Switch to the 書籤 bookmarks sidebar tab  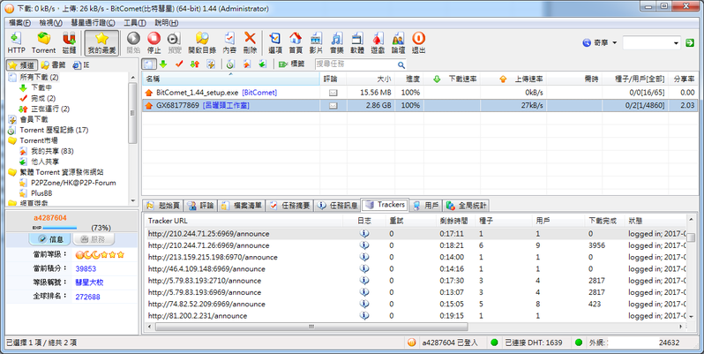pyautogui.click(x=53, y=65)
